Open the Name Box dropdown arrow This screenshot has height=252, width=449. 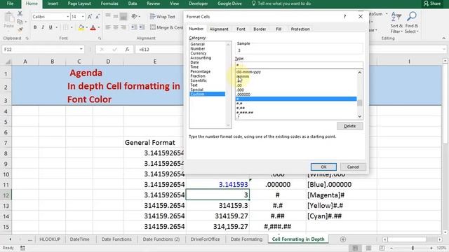81,49
